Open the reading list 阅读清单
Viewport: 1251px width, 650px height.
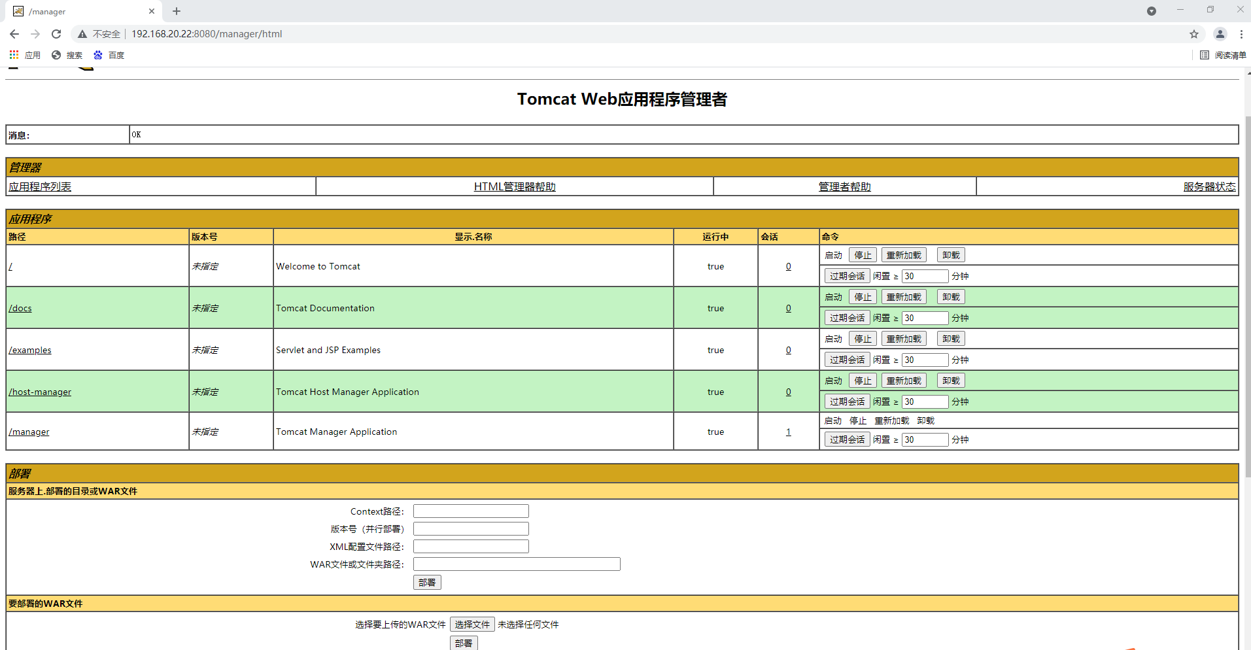[x=1224, y=55]
